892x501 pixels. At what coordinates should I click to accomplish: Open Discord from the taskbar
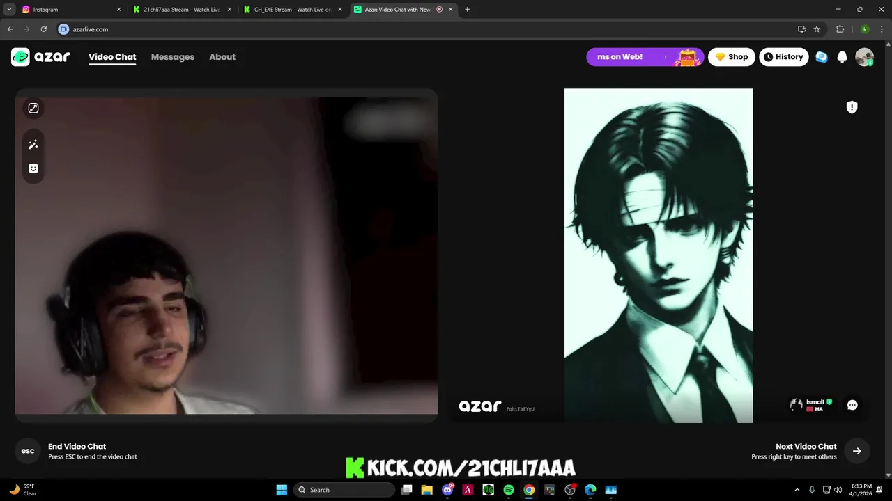[x=447, y=490]
